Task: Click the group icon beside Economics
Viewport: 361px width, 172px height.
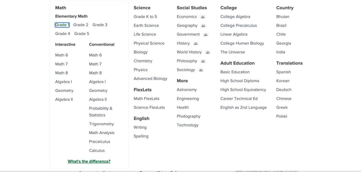Action: pyautogui.click(x=203, y=17)
